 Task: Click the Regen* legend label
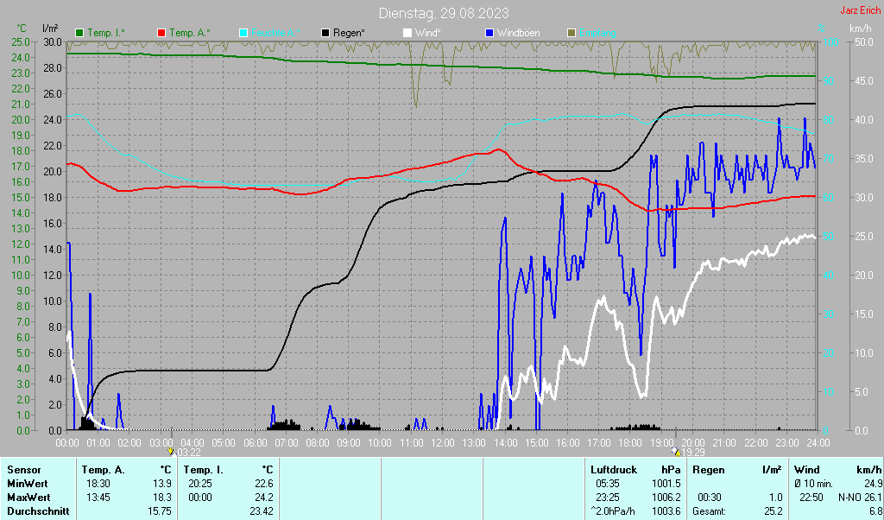coord(349,34)
